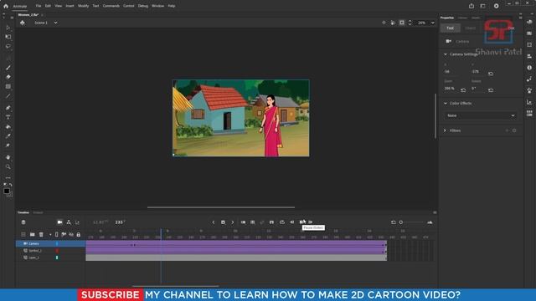Open the Edit Toolbar three-dots button
Image resolution: width=536 pixels, height=301 pixels.
[8, 177]
